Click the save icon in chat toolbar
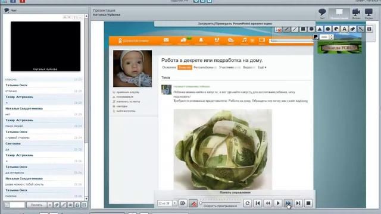This screenshot has width=381, height=214. pos(85,205)
